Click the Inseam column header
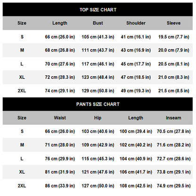This screenshot has height=196, width=196. click(x=173, y=118)
